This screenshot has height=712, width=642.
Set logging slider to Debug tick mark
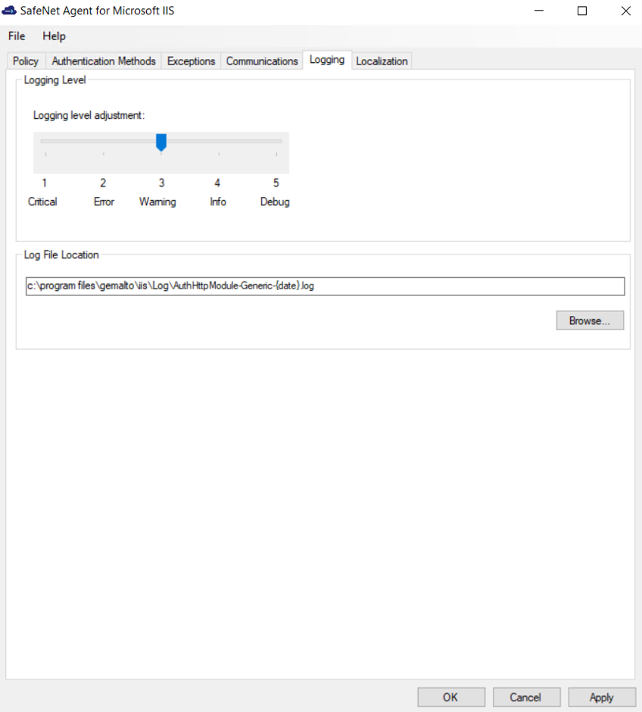(276, 142)
